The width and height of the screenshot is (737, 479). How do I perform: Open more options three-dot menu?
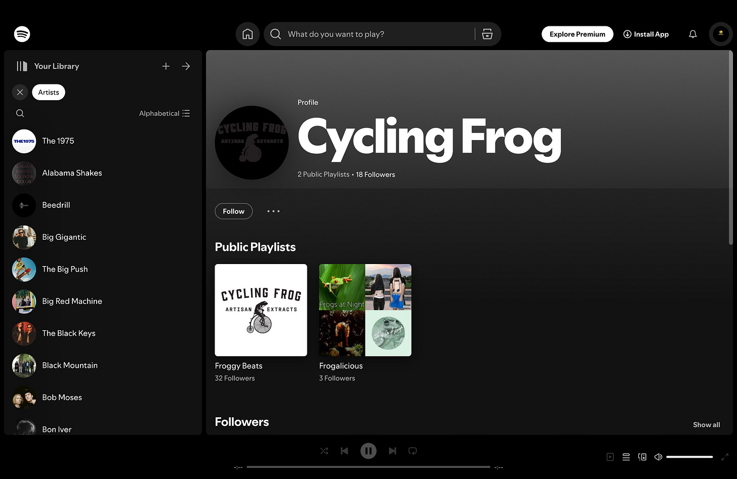[x=273, y=211]
